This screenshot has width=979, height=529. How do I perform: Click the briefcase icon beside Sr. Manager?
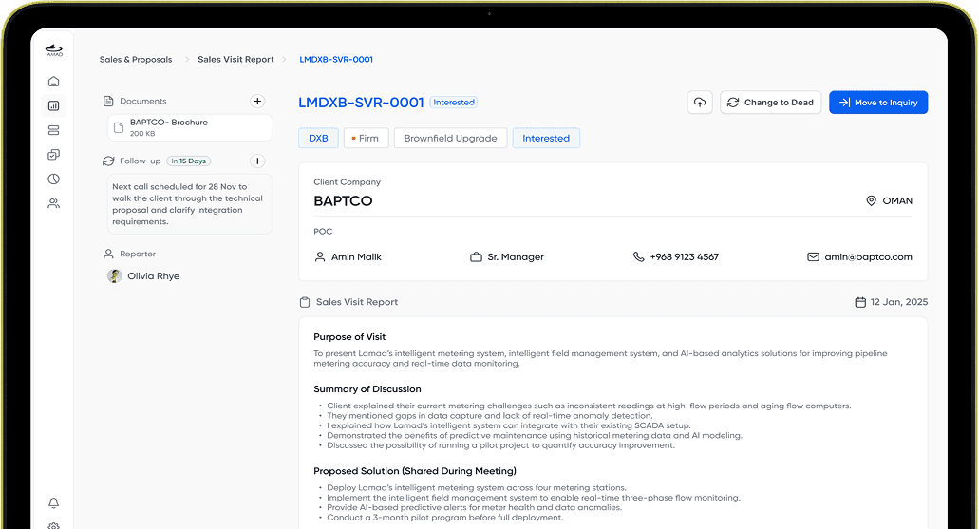476,256
